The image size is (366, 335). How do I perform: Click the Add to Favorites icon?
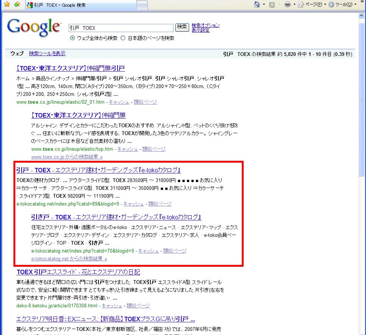[17, 4]
